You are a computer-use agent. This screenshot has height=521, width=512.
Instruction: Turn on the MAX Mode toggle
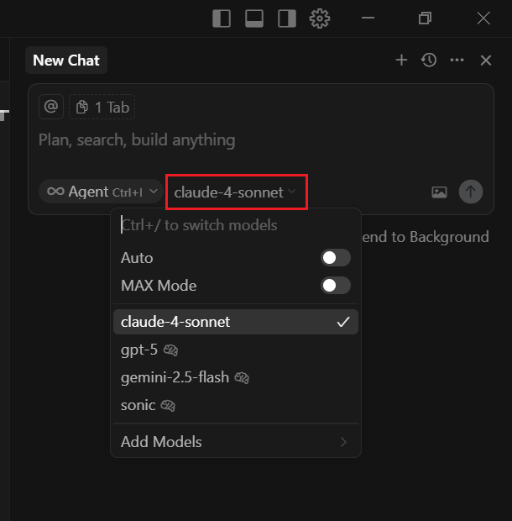(x=336, y=286)
